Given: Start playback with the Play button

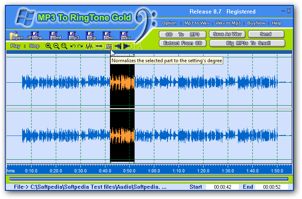Looking at the screenshot, I should (x=16, y=46).
